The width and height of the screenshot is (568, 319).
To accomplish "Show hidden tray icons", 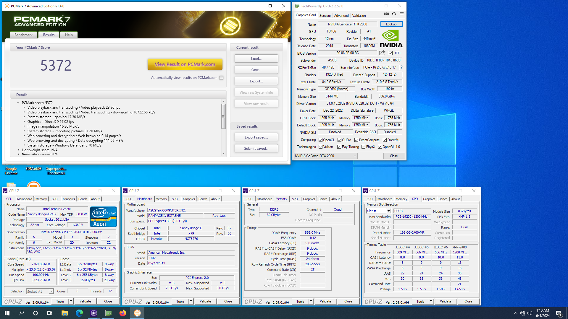I will click(x=516, y=313).
